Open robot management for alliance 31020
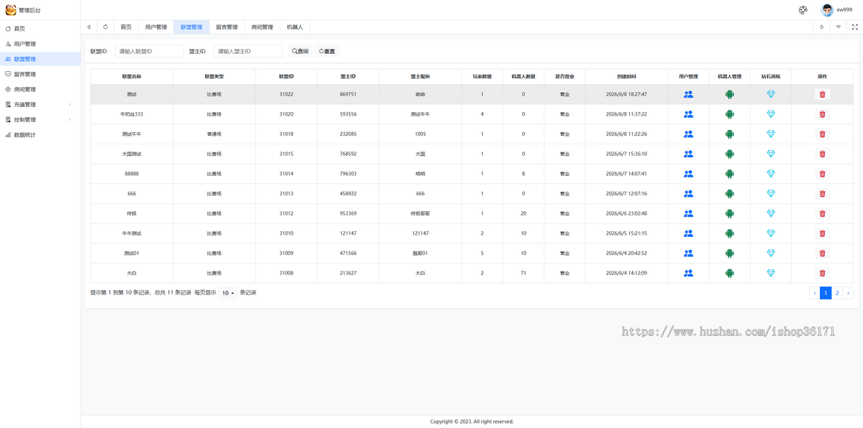 [729, 114]
